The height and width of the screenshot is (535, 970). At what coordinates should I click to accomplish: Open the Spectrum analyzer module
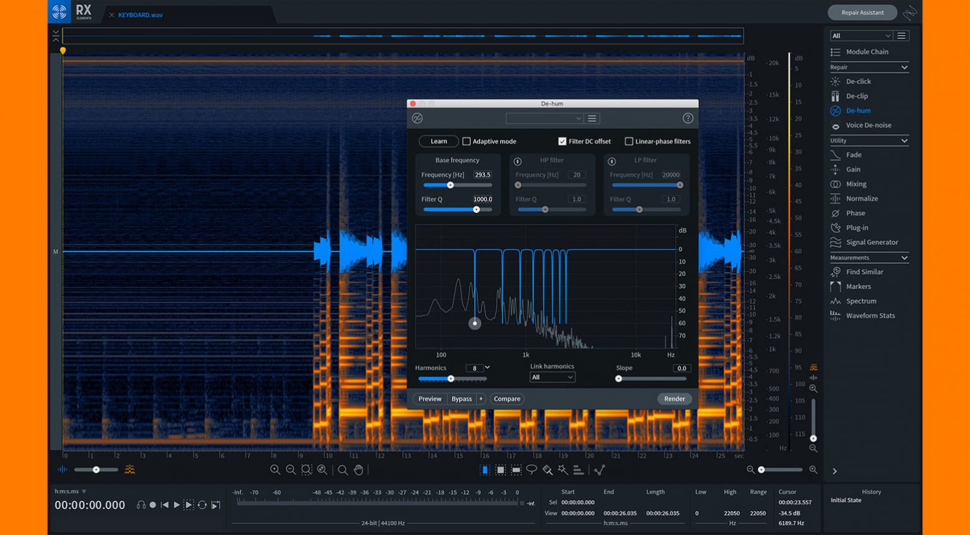pos(861,301)
